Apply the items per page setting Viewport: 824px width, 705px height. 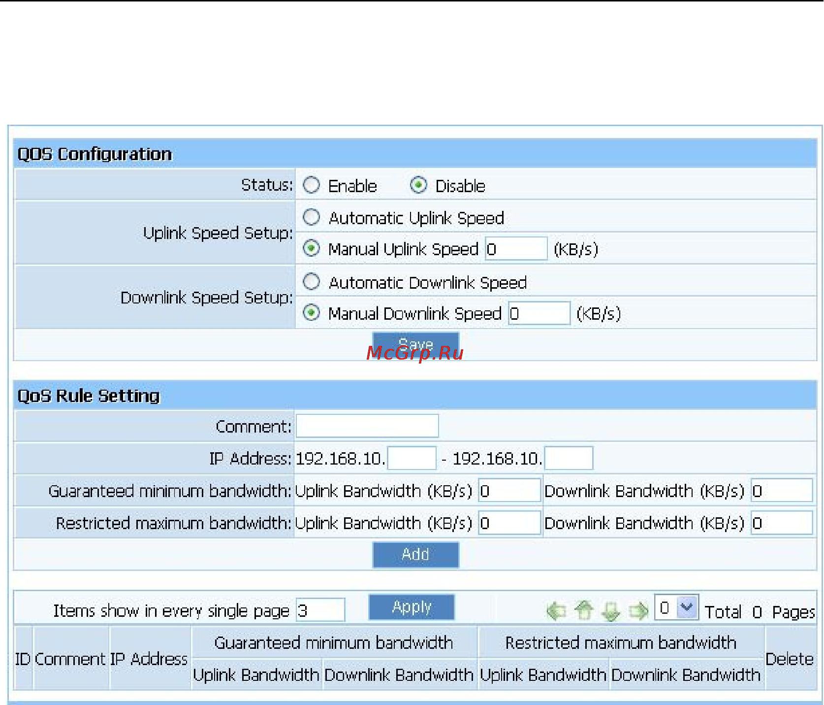coord(412,607)
